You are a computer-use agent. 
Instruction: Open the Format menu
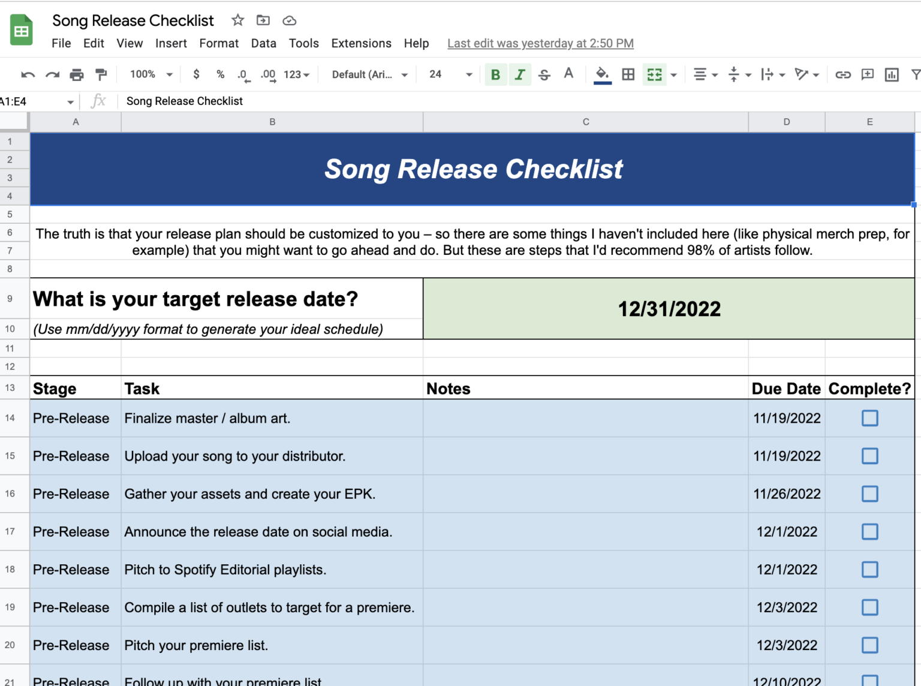(x=219, y=43)
